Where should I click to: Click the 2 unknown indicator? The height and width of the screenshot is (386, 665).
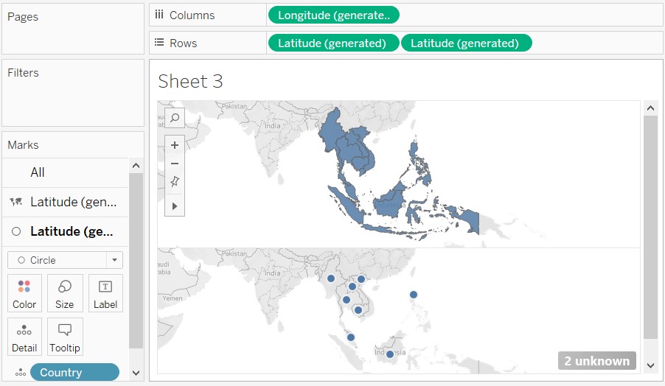click(596, 361)
